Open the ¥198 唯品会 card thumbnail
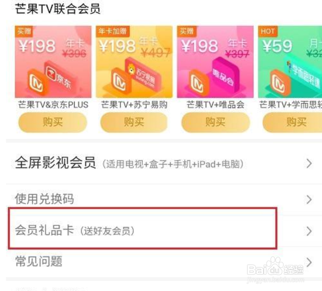Image resolution: width=322 pixels, height=291 pixels. click(x=215, y=62)
